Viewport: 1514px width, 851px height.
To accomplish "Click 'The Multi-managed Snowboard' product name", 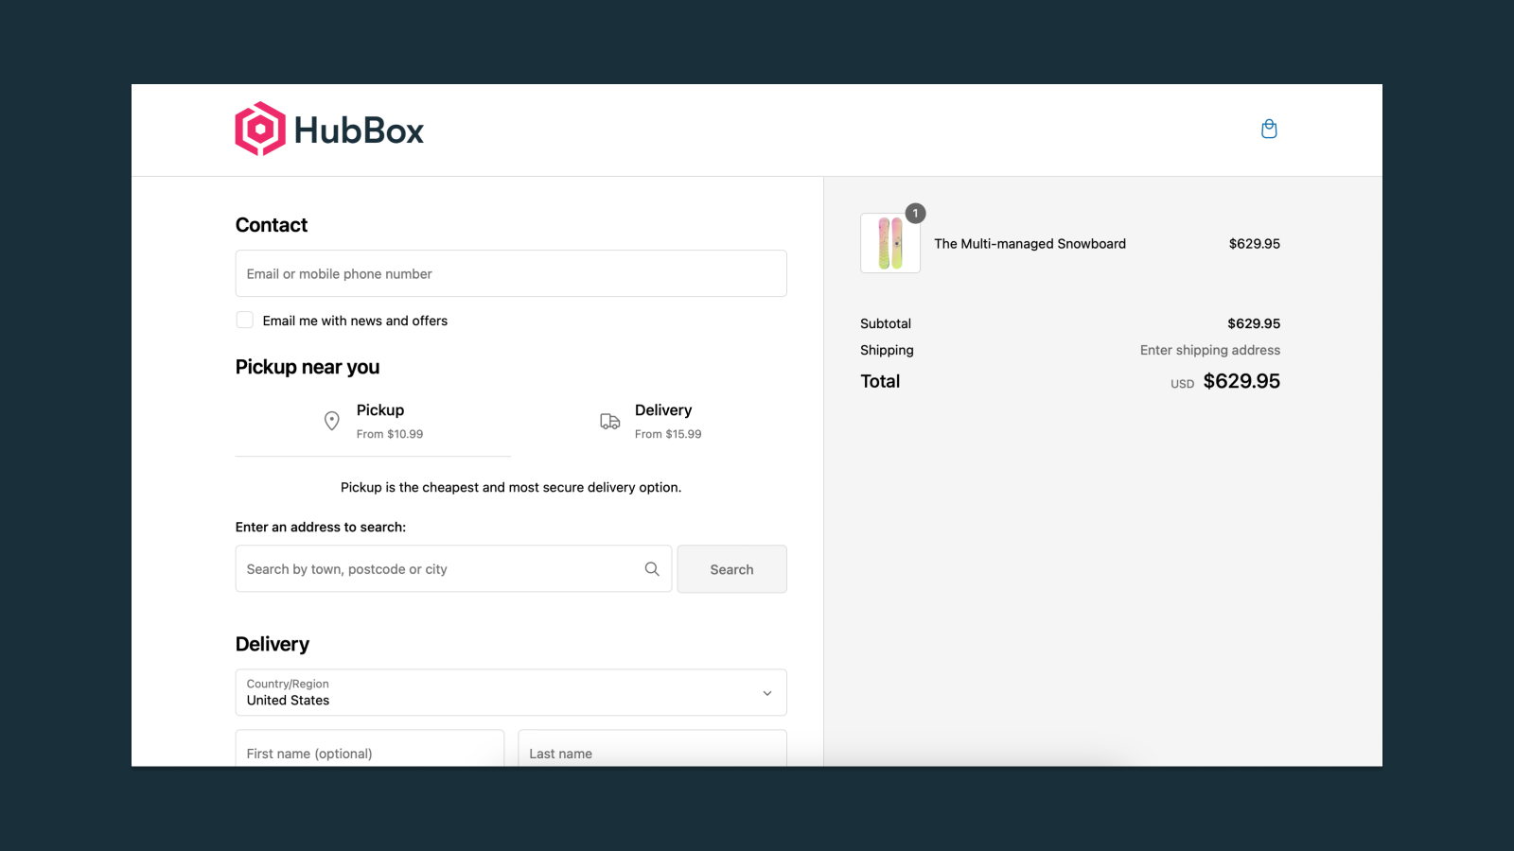I will pos(1030,244).
